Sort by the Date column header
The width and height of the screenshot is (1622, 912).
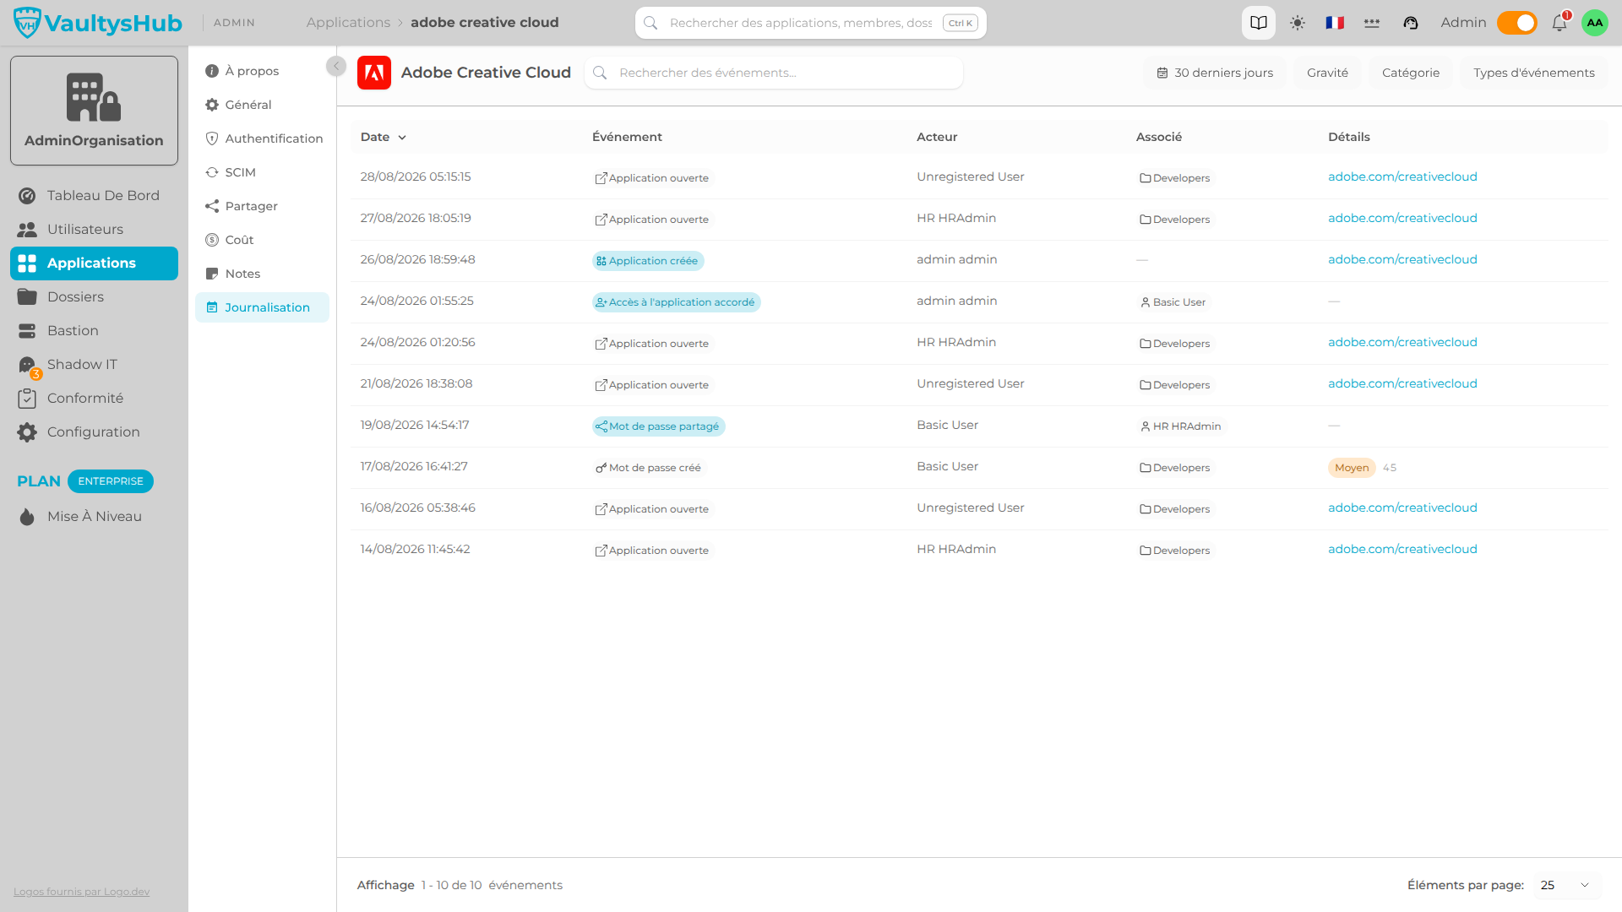point(384,137)
